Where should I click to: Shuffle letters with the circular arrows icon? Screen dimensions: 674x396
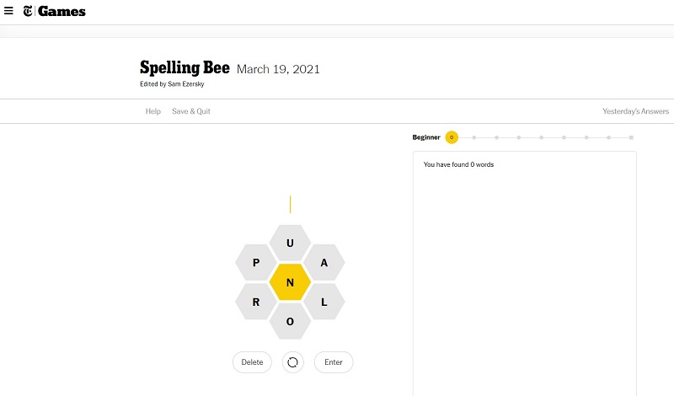(292, 362)
